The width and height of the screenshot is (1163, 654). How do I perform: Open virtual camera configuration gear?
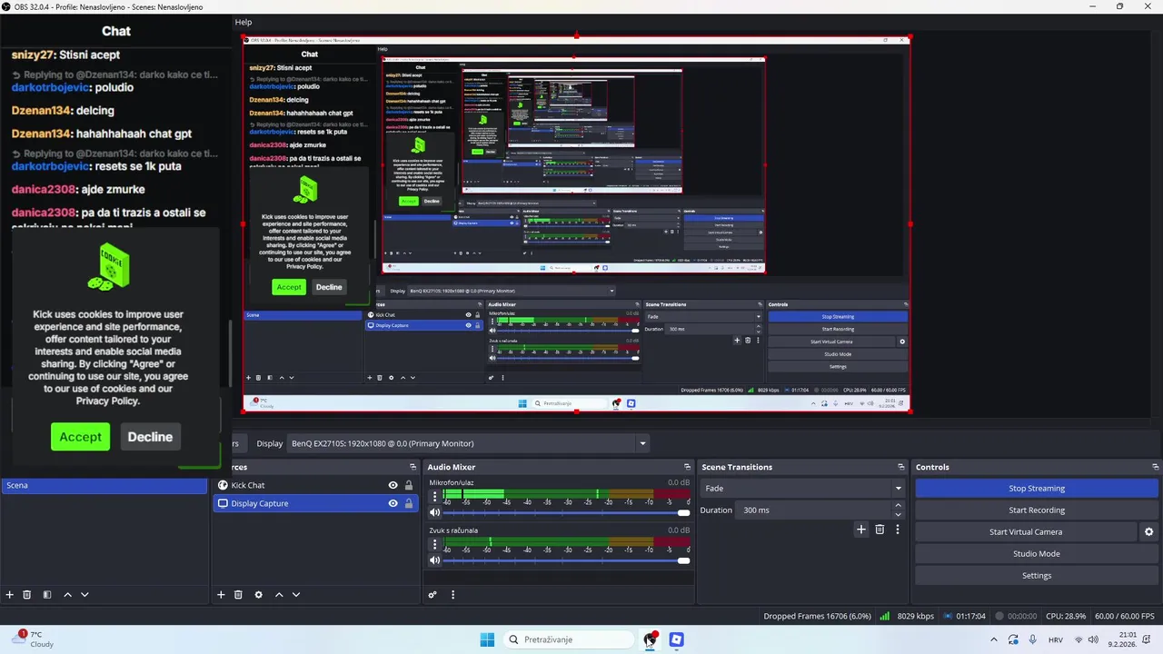tap(1148, 532)
